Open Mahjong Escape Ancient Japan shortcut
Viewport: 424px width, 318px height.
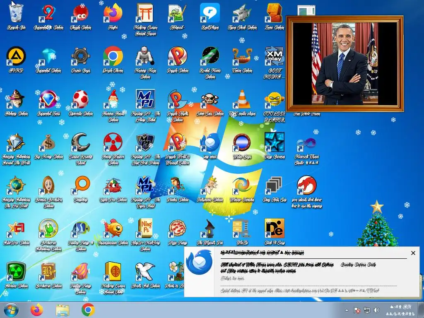tap(145, 13)
